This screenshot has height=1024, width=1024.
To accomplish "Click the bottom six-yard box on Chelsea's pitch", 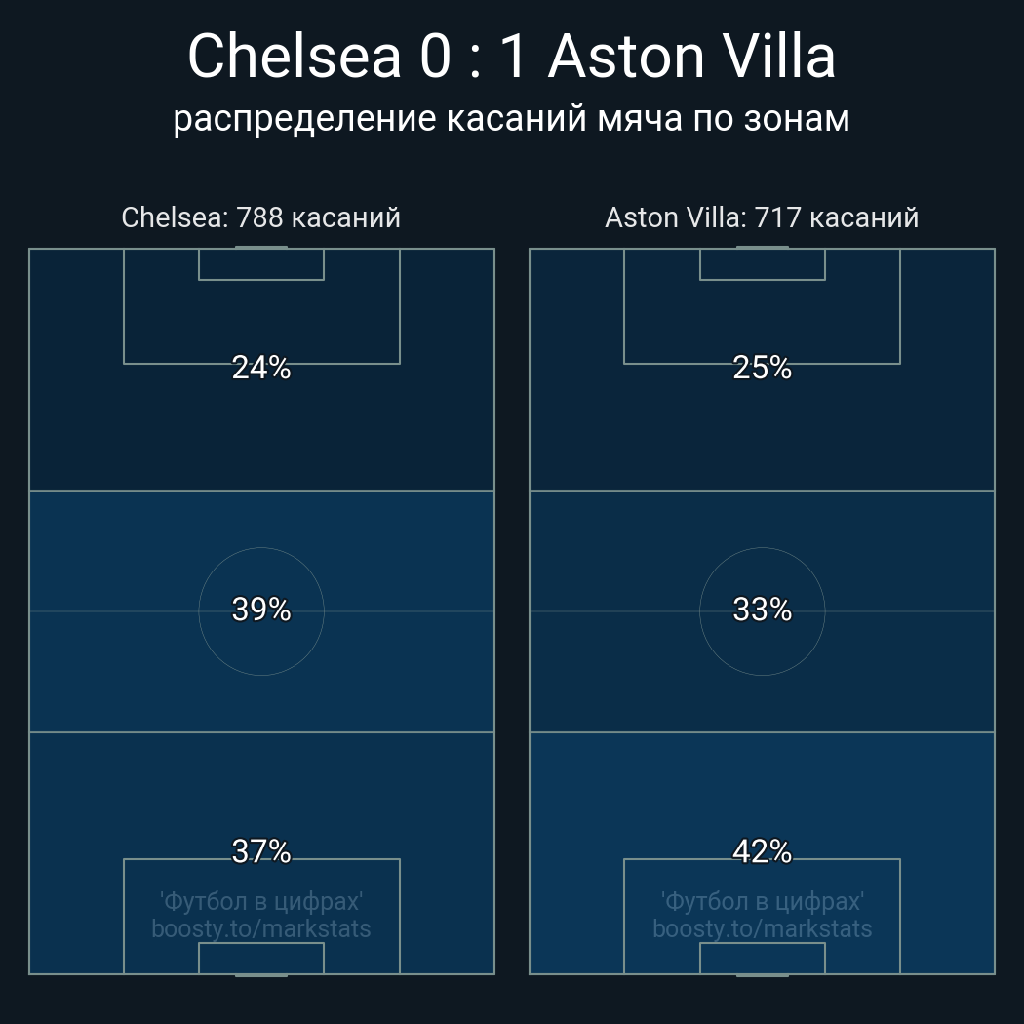I will [x=261, y=959].
